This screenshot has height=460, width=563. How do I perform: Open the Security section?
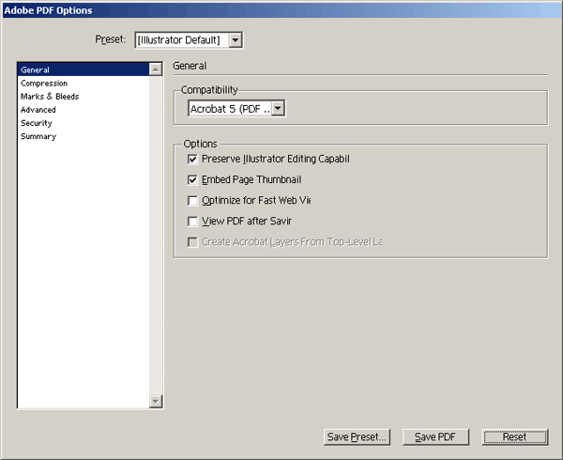(x=84, y=123)
